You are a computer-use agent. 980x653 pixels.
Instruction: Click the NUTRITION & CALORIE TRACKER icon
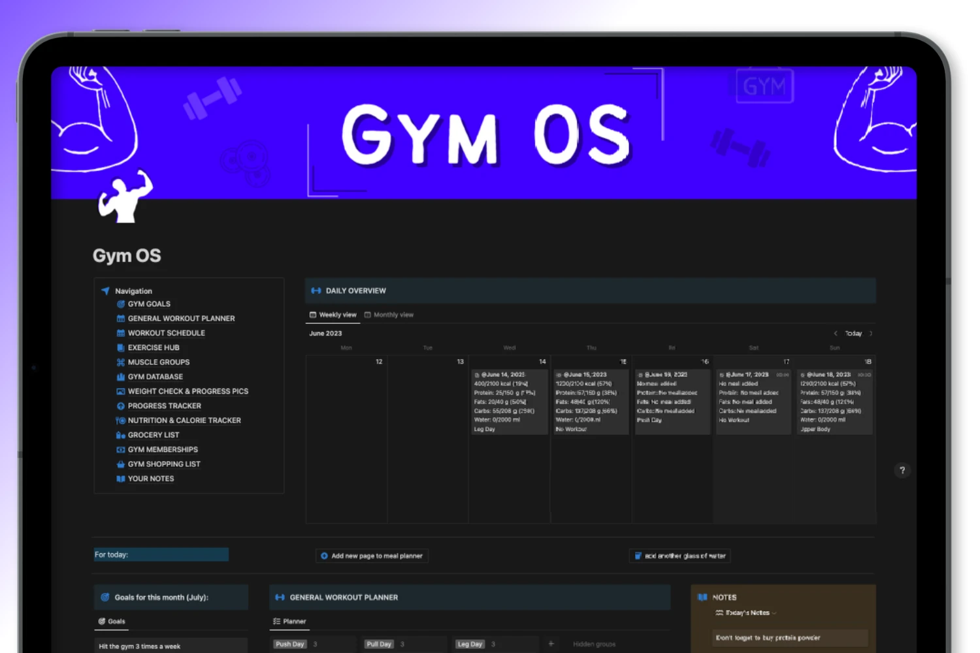[x=121, y=421]
